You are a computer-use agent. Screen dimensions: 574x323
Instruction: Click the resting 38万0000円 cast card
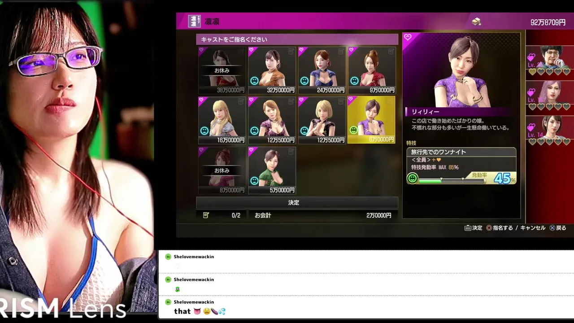222,70
